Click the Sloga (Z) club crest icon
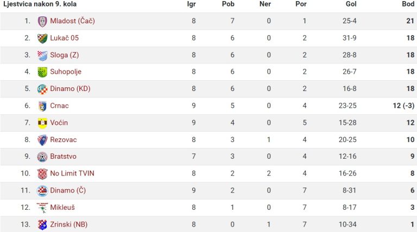 (42, 55)
